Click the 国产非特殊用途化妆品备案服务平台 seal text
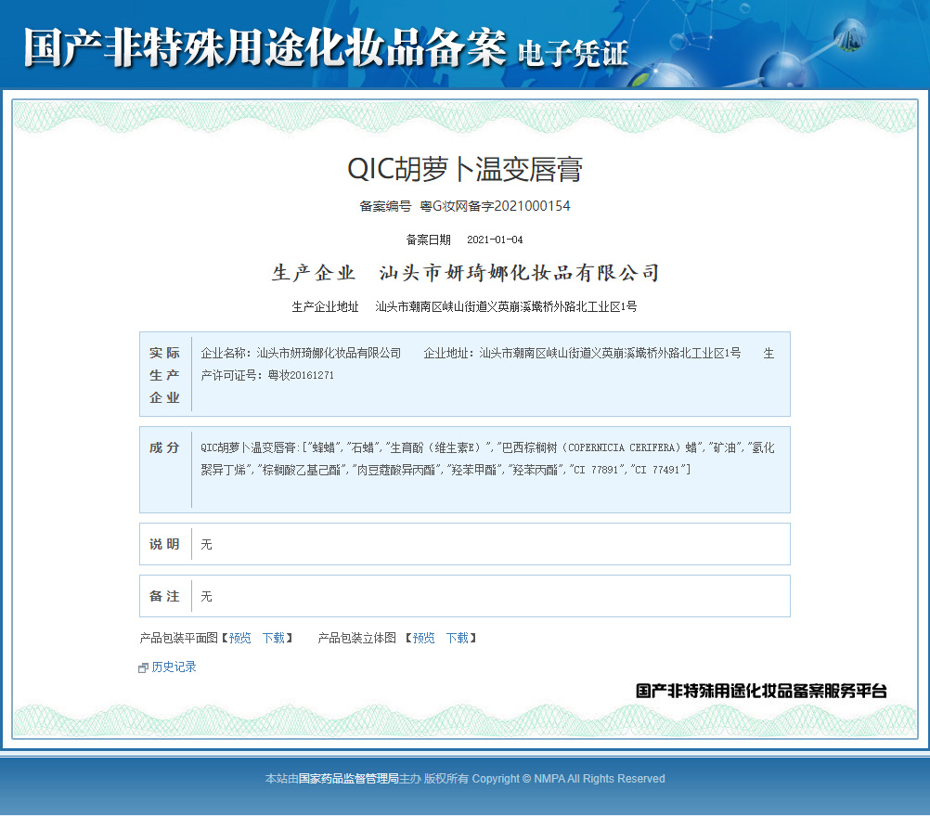 pos(760,691)
